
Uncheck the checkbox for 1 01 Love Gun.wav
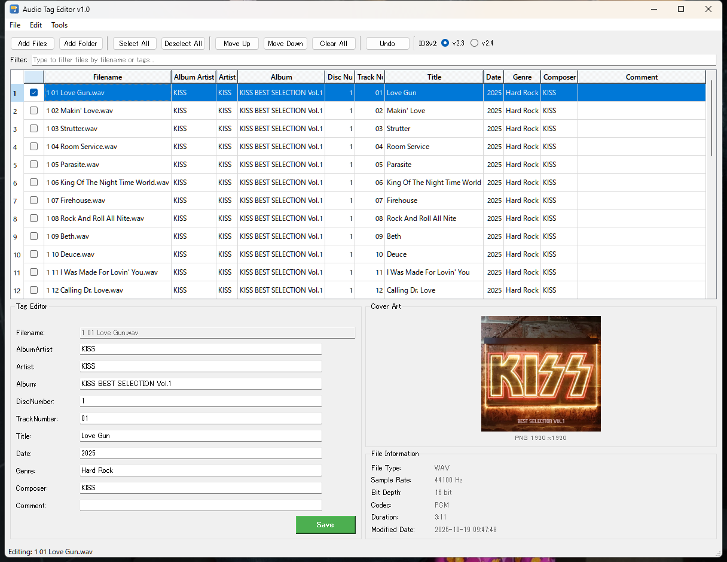point(34,93)
